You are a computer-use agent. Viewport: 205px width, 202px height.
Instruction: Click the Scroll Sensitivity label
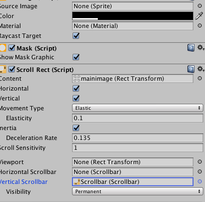[23, 148]
